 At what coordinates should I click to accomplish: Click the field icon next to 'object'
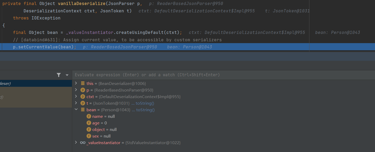(89, 130)
